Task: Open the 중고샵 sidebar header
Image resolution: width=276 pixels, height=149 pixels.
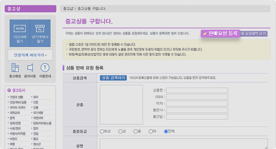Action: [x=31, y=9]
